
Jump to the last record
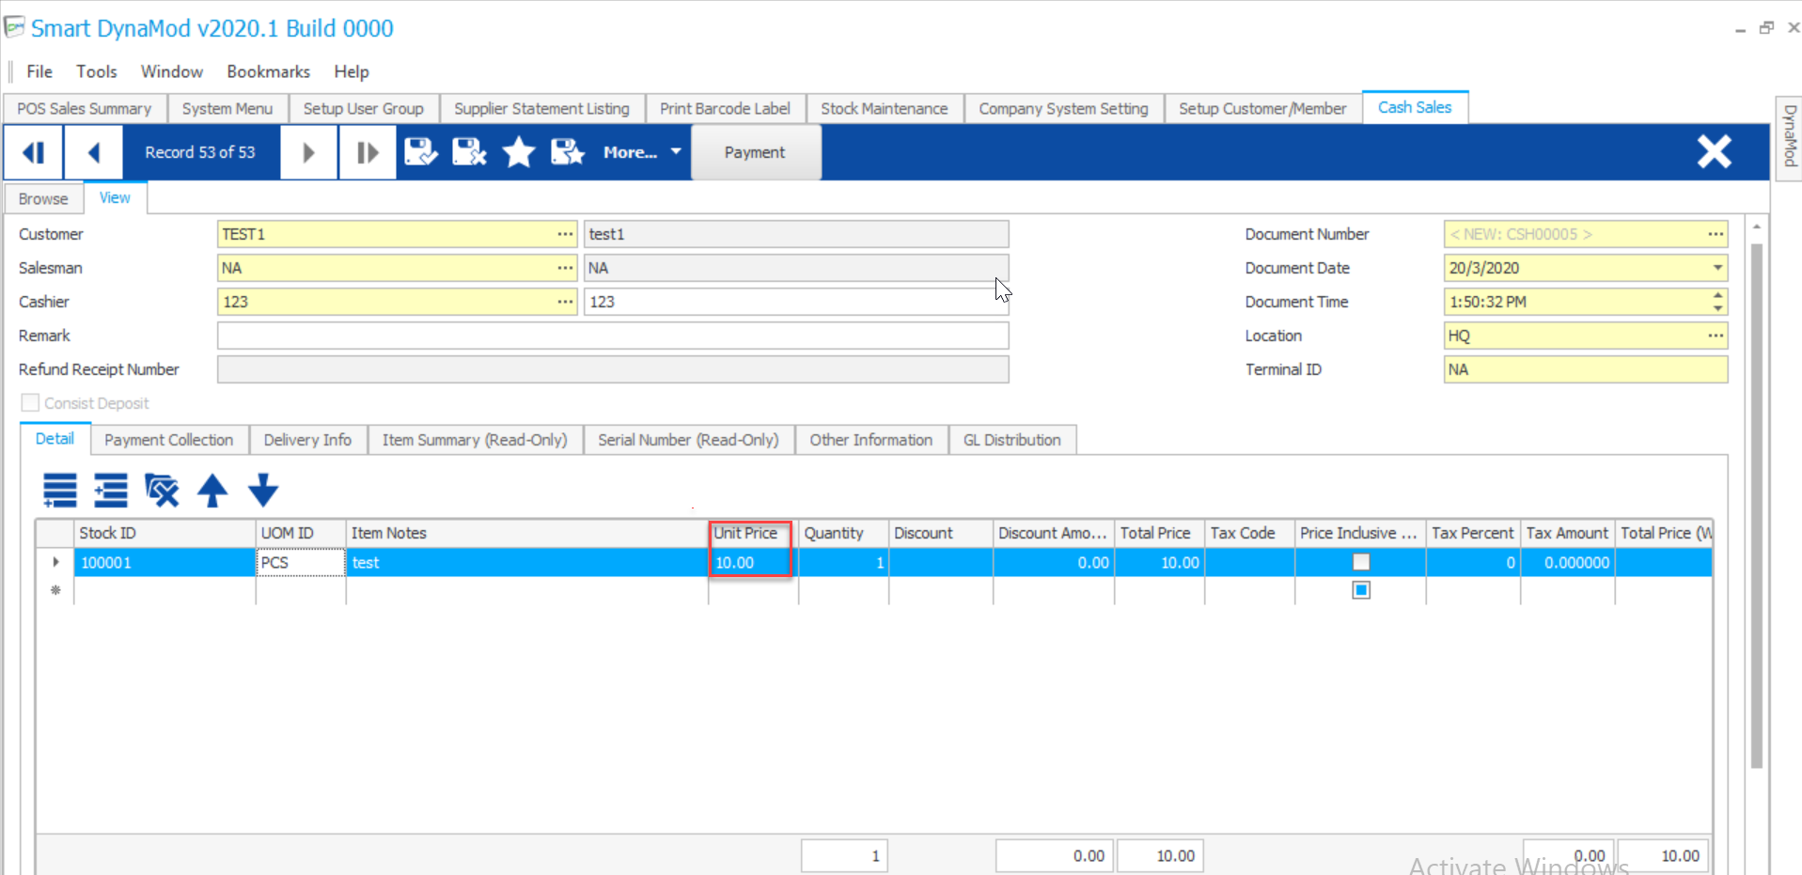368,152
